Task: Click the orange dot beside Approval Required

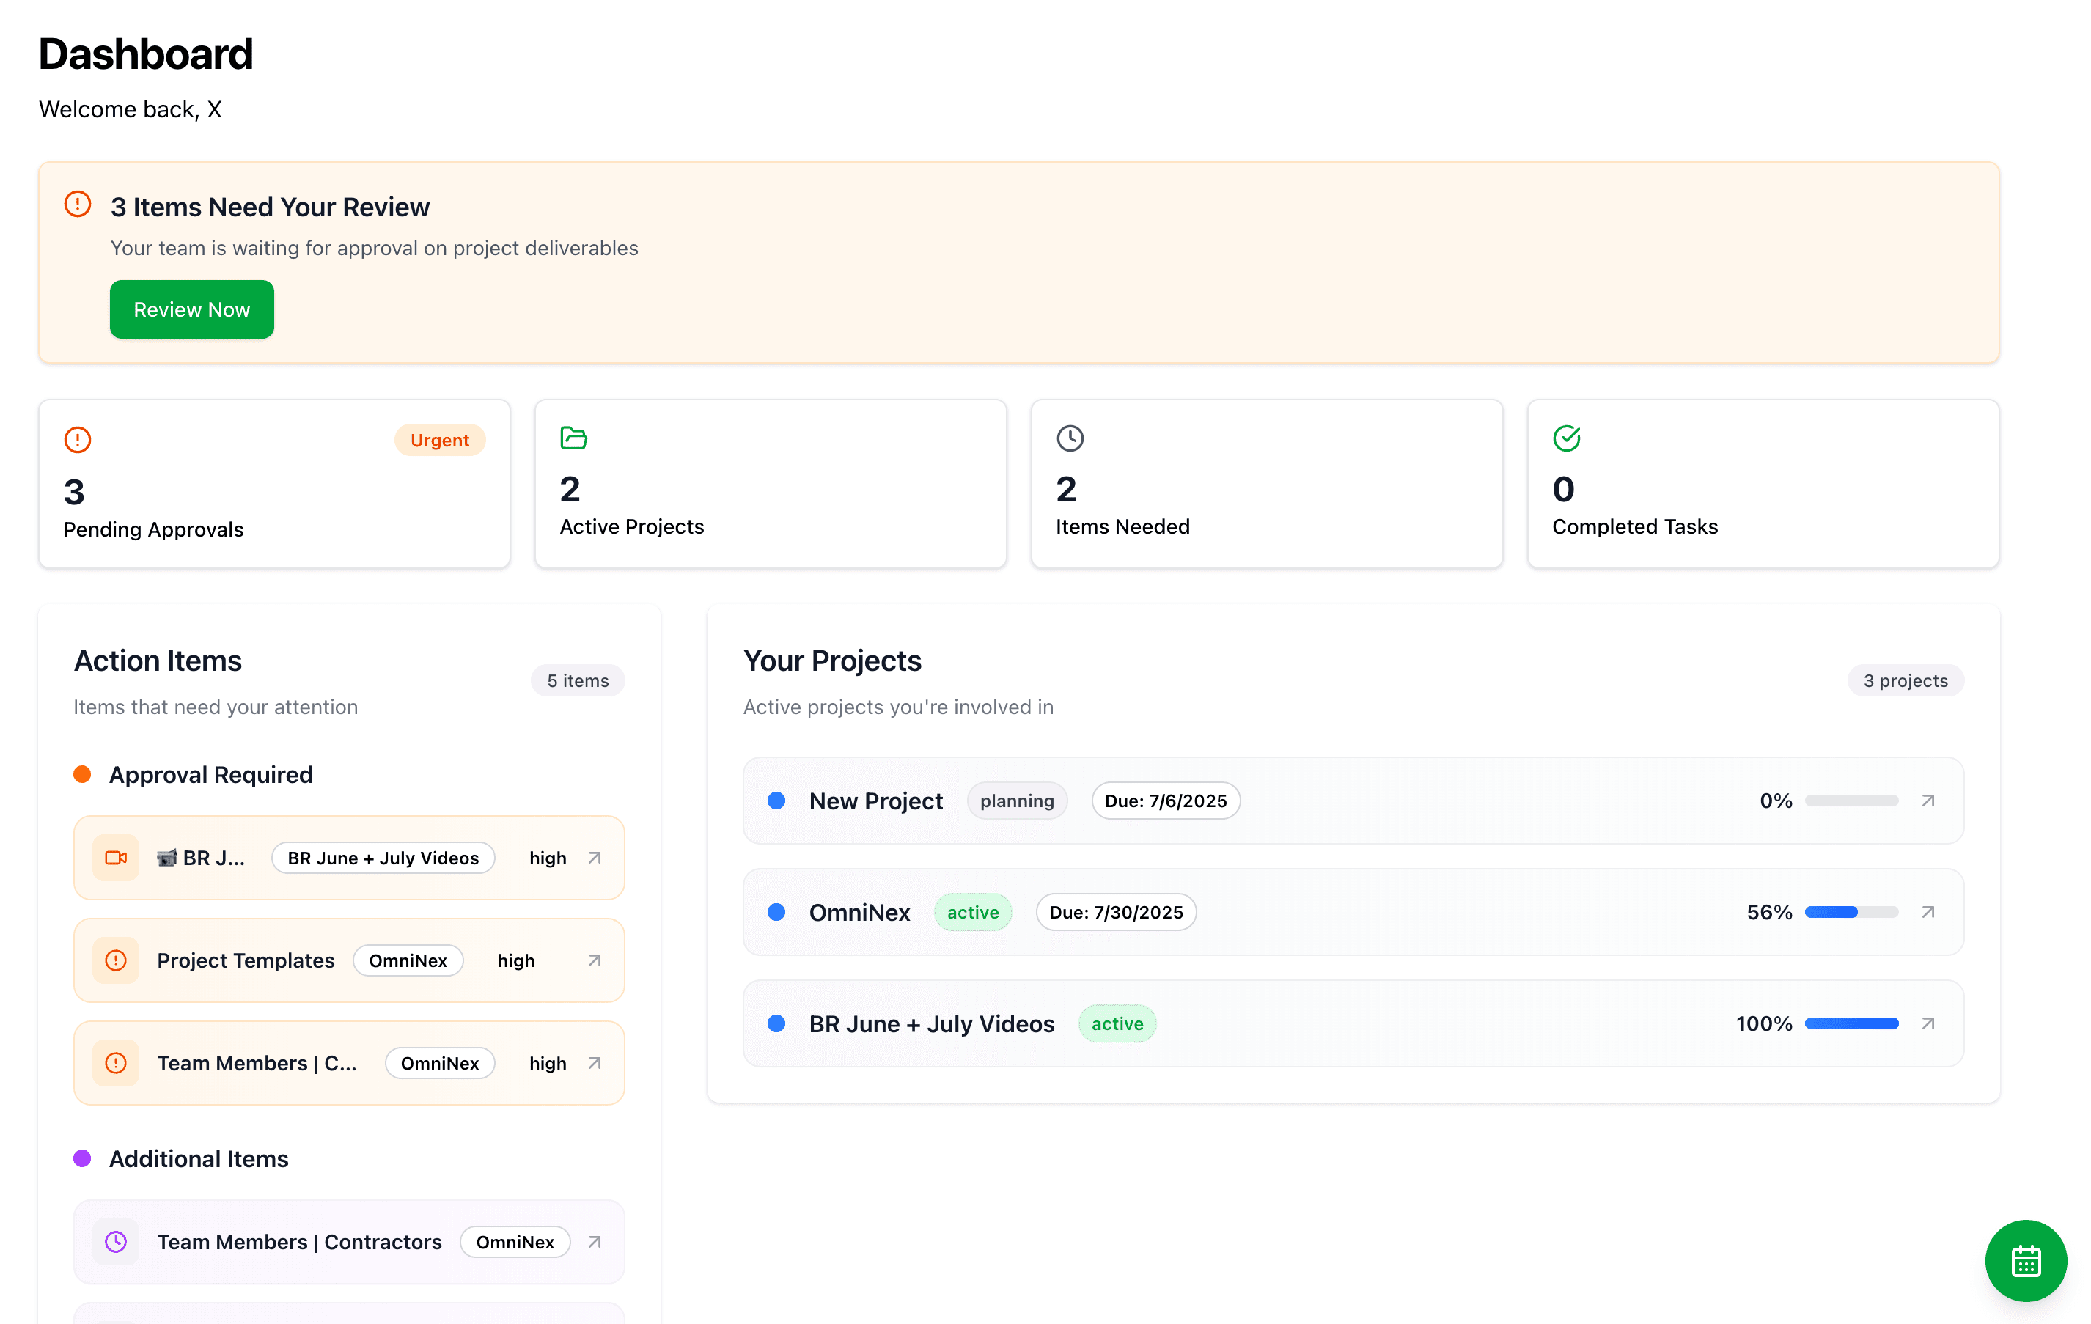Action: click(x=84, y=773)
